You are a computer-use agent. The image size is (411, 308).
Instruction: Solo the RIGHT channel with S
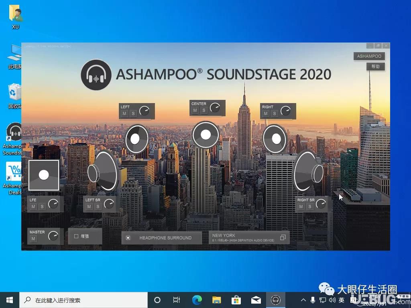pos(275,113)
